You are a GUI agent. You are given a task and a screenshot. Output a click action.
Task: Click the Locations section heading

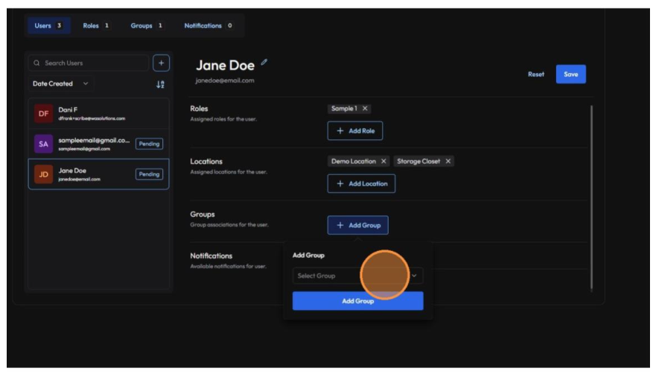[206, 162]
